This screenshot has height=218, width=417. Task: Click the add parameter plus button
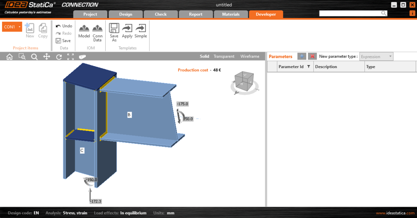[x=302, y=56]
